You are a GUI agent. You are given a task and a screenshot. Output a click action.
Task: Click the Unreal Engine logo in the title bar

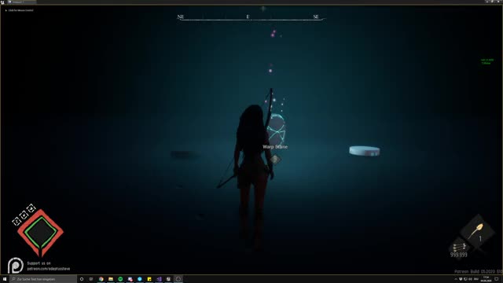(x=2, y=2)
